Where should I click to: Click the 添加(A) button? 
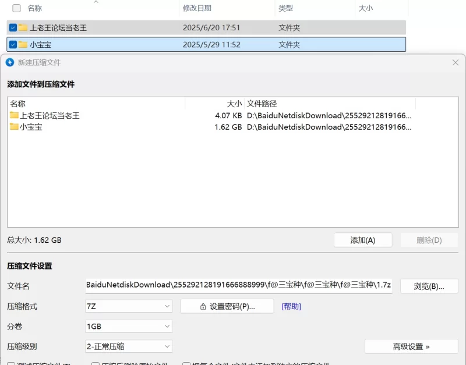(363, 240)
